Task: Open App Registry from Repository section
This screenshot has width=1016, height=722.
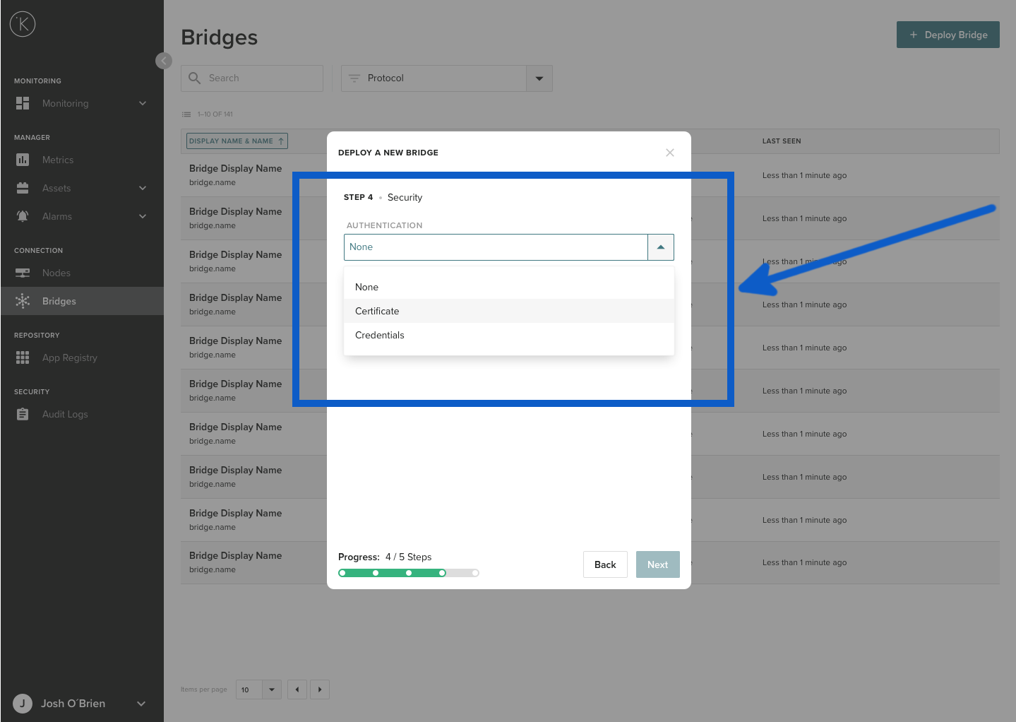Action: click(x=22, y=357)
